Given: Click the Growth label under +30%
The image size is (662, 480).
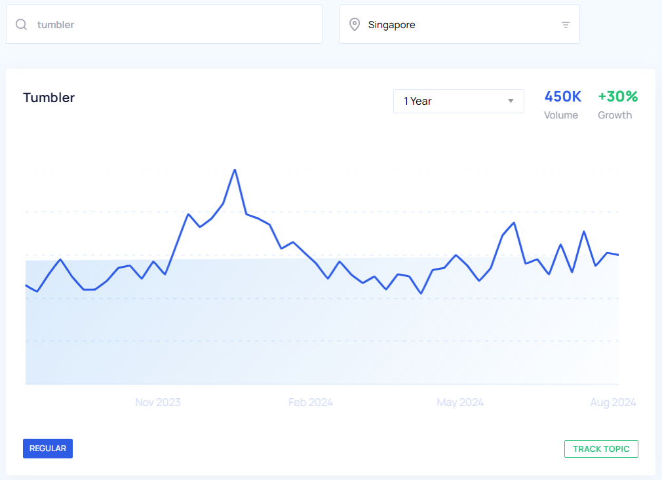Looking at the screenshot, I should (615, 115).
